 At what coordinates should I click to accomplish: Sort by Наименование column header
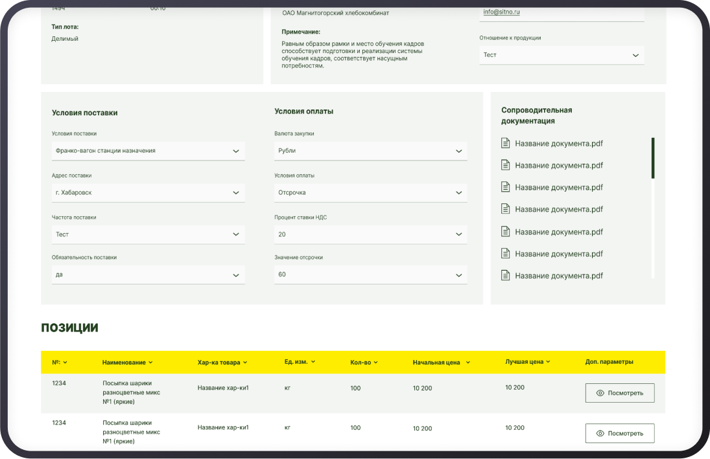[x=127, y=363]
